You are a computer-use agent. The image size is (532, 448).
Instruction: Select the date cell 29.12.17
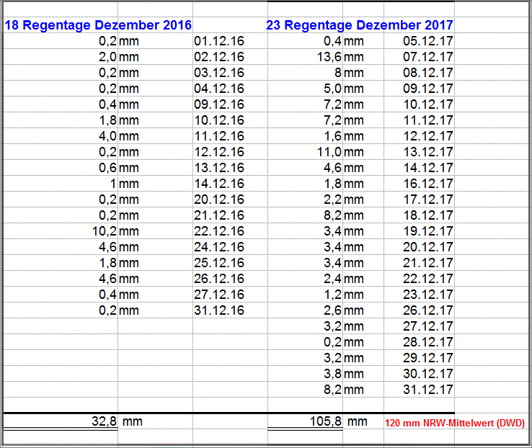tap(428, 358)
